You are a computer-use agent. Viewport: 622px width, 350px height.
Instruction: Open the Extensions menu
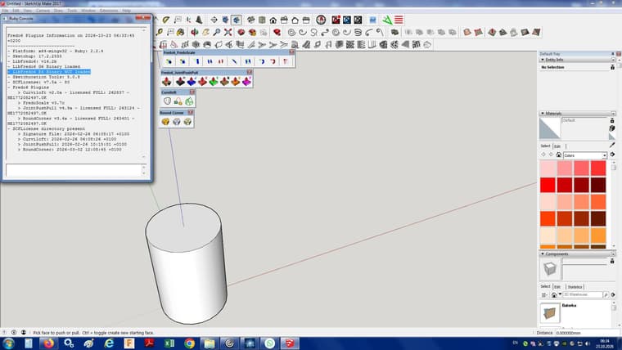[109, 11]
